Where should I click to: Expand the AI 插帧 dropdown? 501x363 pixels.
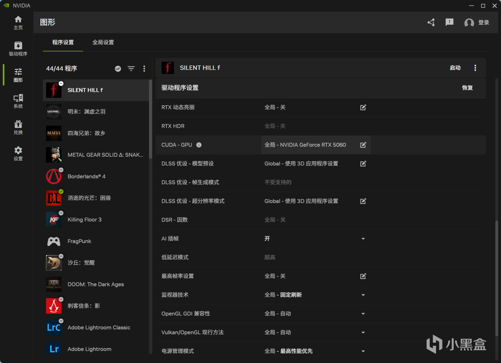click(x=363, y=239)
